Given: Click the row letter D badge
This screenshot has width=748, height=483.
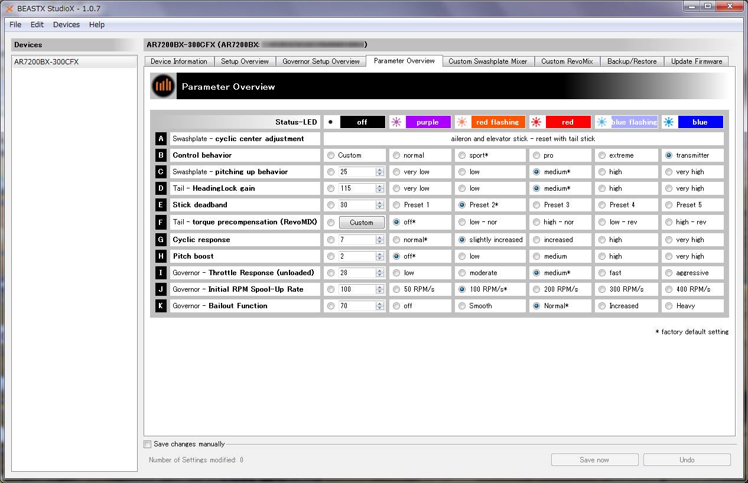Looking at the screenshot, I should coord(161,188).
